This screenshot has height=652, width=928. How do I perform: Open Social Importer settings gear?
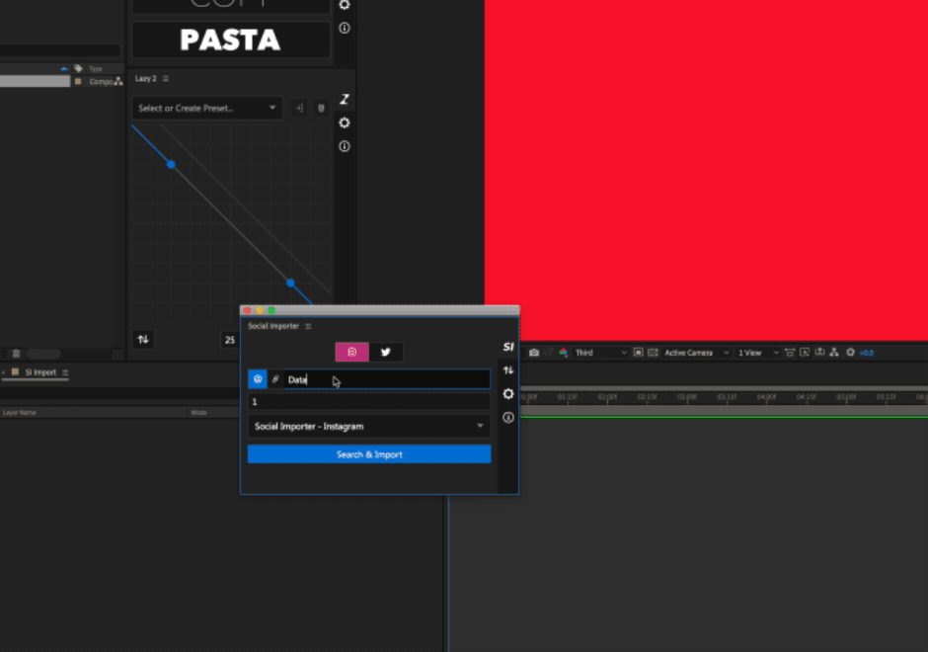click(508, 394)
